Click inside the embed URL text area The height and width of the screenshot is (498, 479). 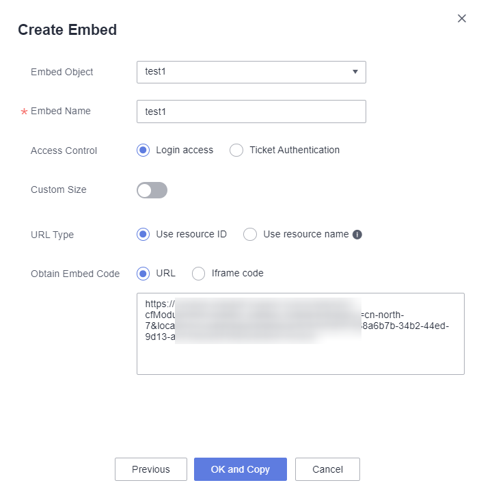[x=301, y=334]
